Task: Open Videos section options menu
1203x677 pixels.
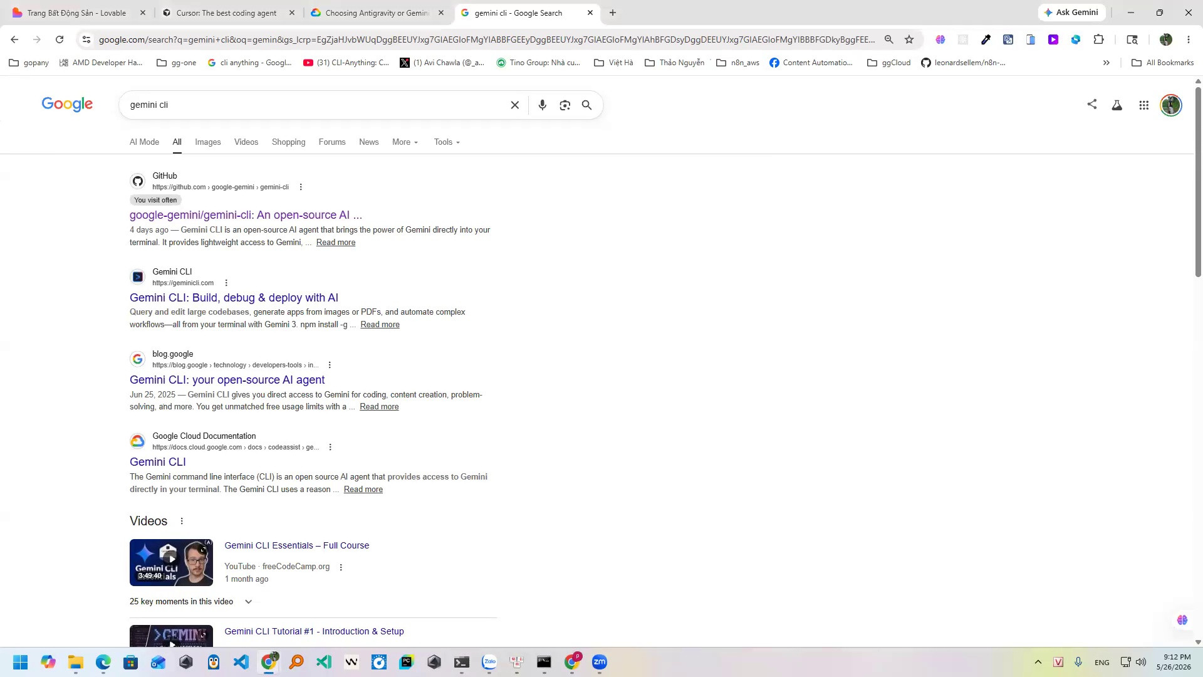Action: pyautogui.click(x=182, y=521)
